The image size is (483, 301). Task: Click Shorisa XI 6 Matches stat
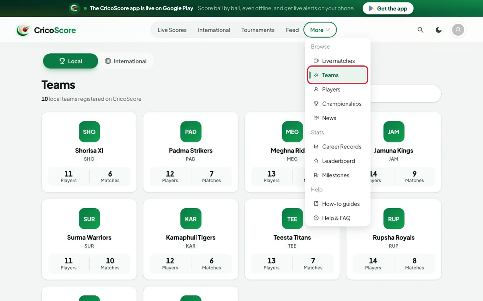coord(110,177)
